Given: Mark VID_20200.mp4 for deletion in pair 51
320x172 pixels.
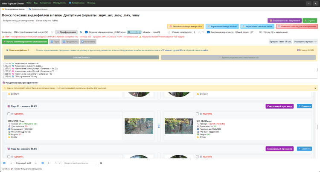Looking at the screenshot, I should pyautogui.click(x=198, y=114).
